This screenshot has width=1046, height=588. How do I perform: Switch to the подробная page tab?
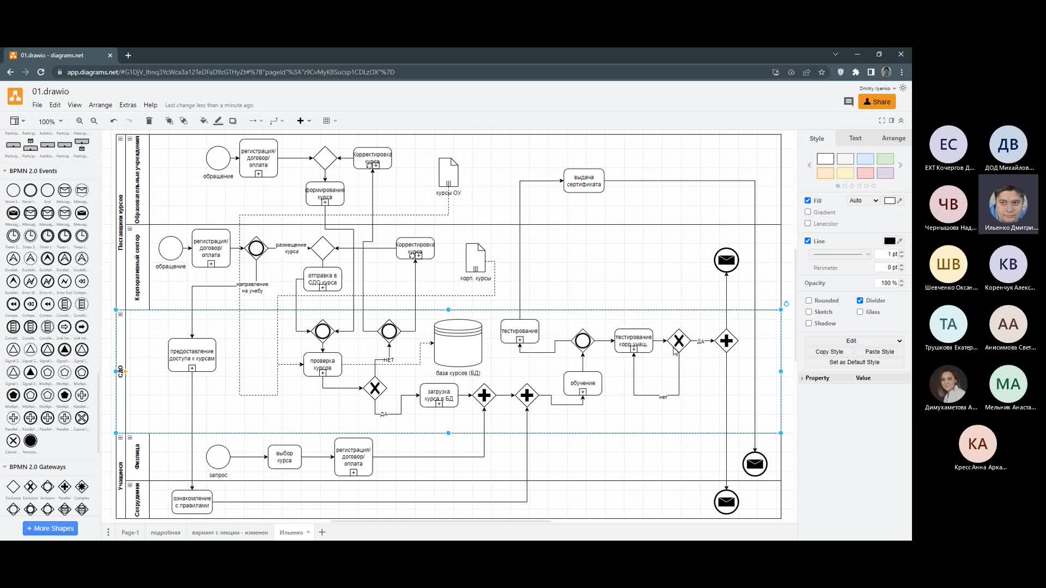point(166,532)
